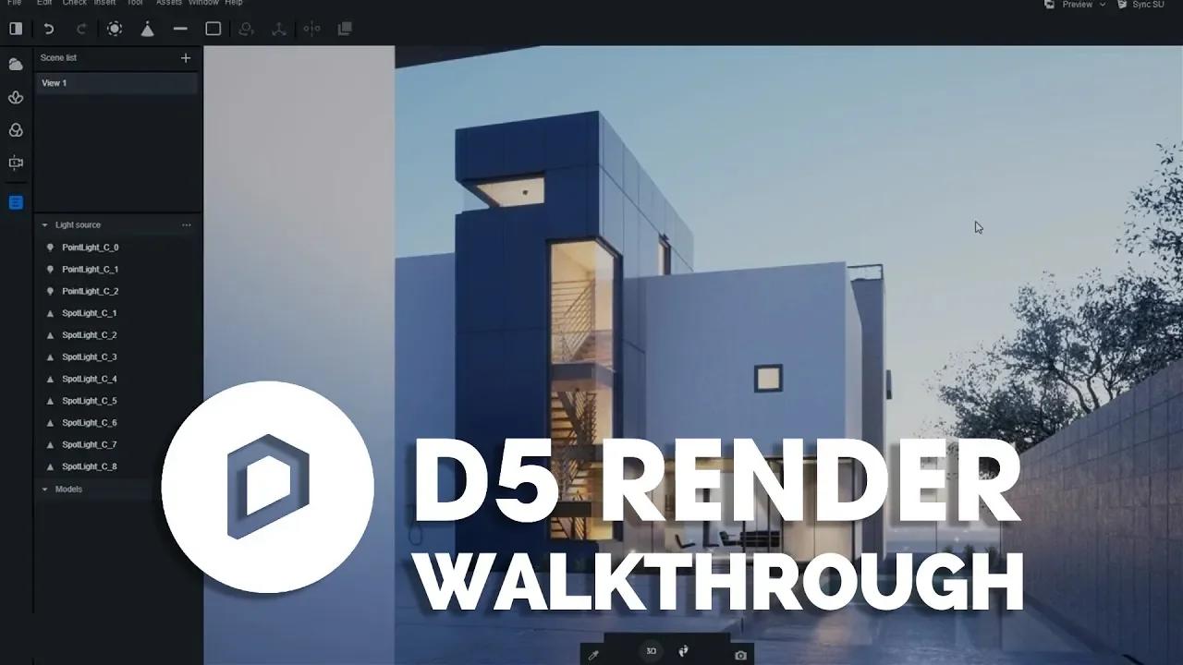Open the camera/video panel icon in sidebar
1183x665 pixels.
click(15, 163)
